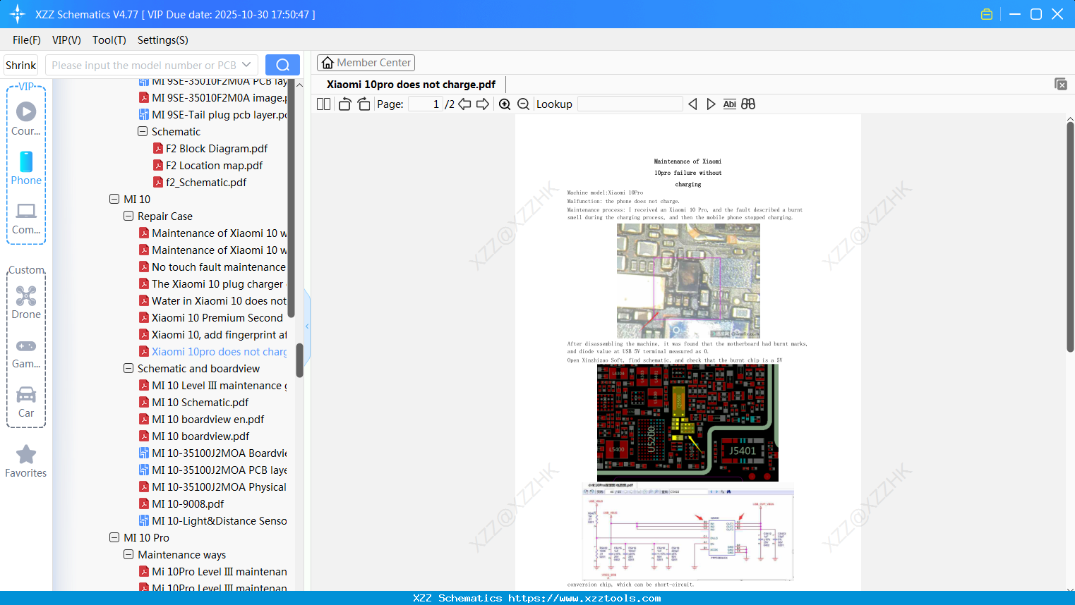Open MI 9SE-Tail plug pcb layer file
Image resolution: width=1075 pixels, height=605 pixels.
point(212,115)
